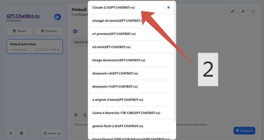Click the globe language icon
264x140 pixels.
coord(21,133)
